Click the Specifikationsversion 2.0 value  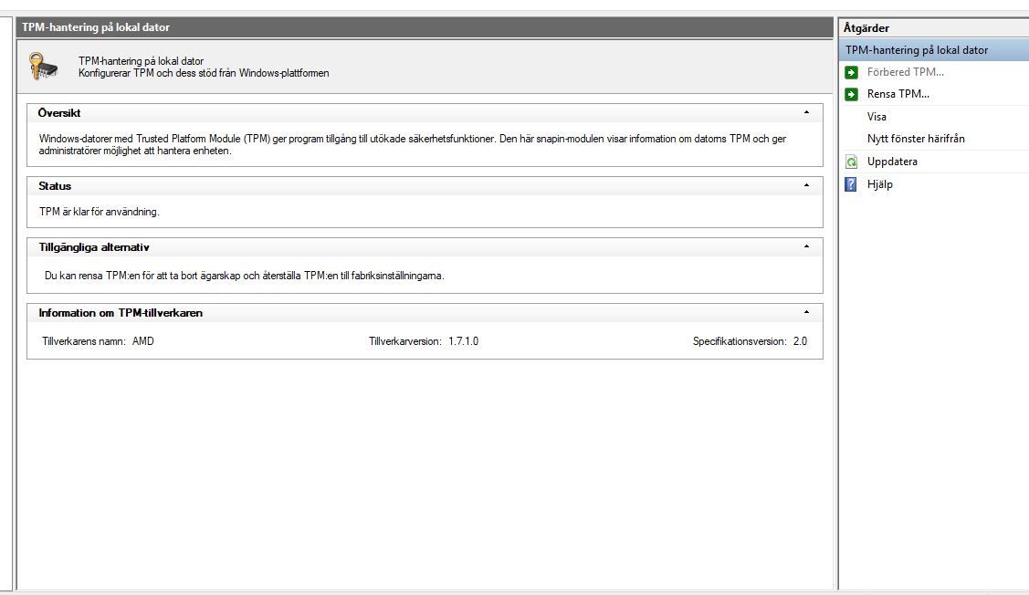(x=799, y=341)
